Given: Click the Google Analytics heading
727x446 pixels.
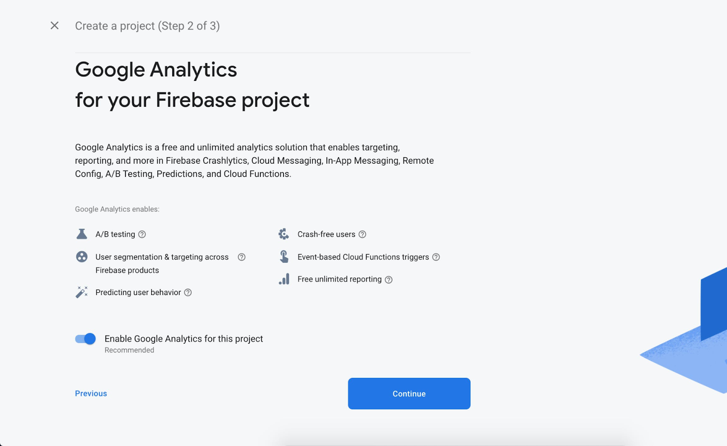Looking at the screenshot, I should pos(156,70).
